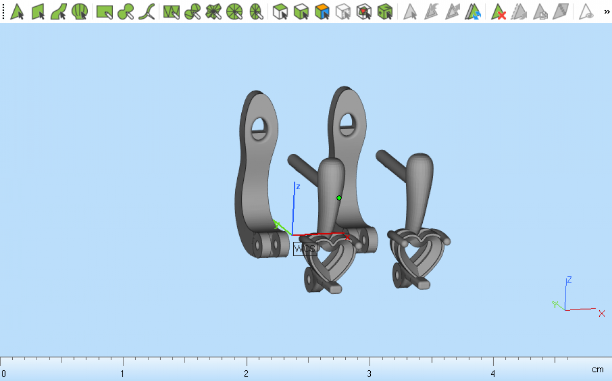612x381 pixels.
Task: Click the WCS label box in viewport
Action: tap(305, 249)
